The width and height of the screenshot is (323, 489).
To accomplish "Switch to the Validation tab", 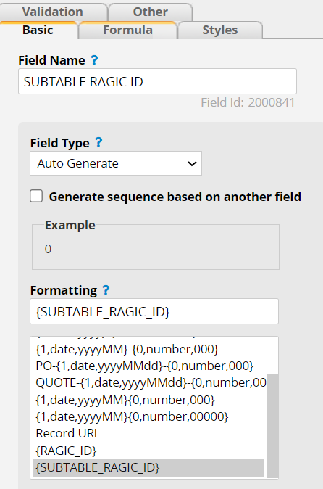I will [53, 12].
